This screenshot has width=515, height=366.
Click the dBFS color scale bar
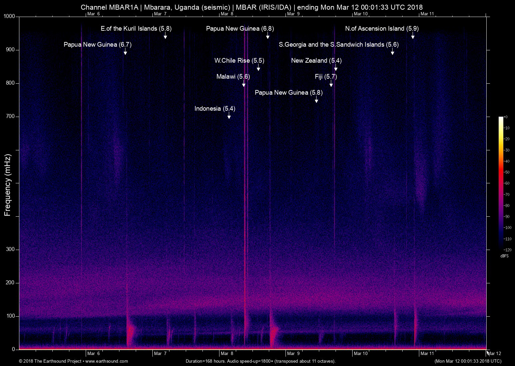pyautogui.click(x=501, y=183)
